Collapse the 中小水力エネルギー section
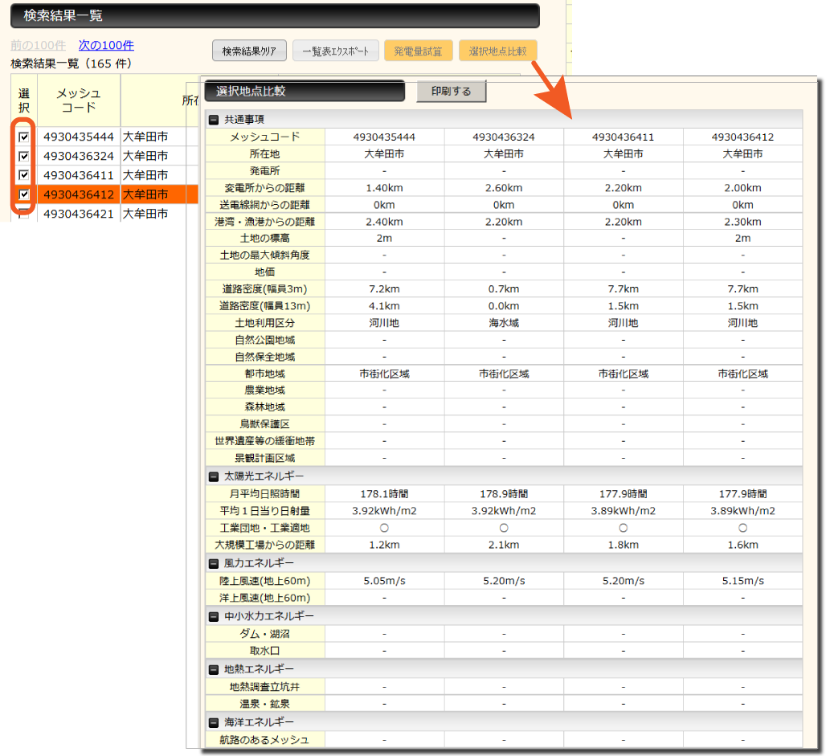This screenshot has height=756, width=826. [x=214, y=616]
